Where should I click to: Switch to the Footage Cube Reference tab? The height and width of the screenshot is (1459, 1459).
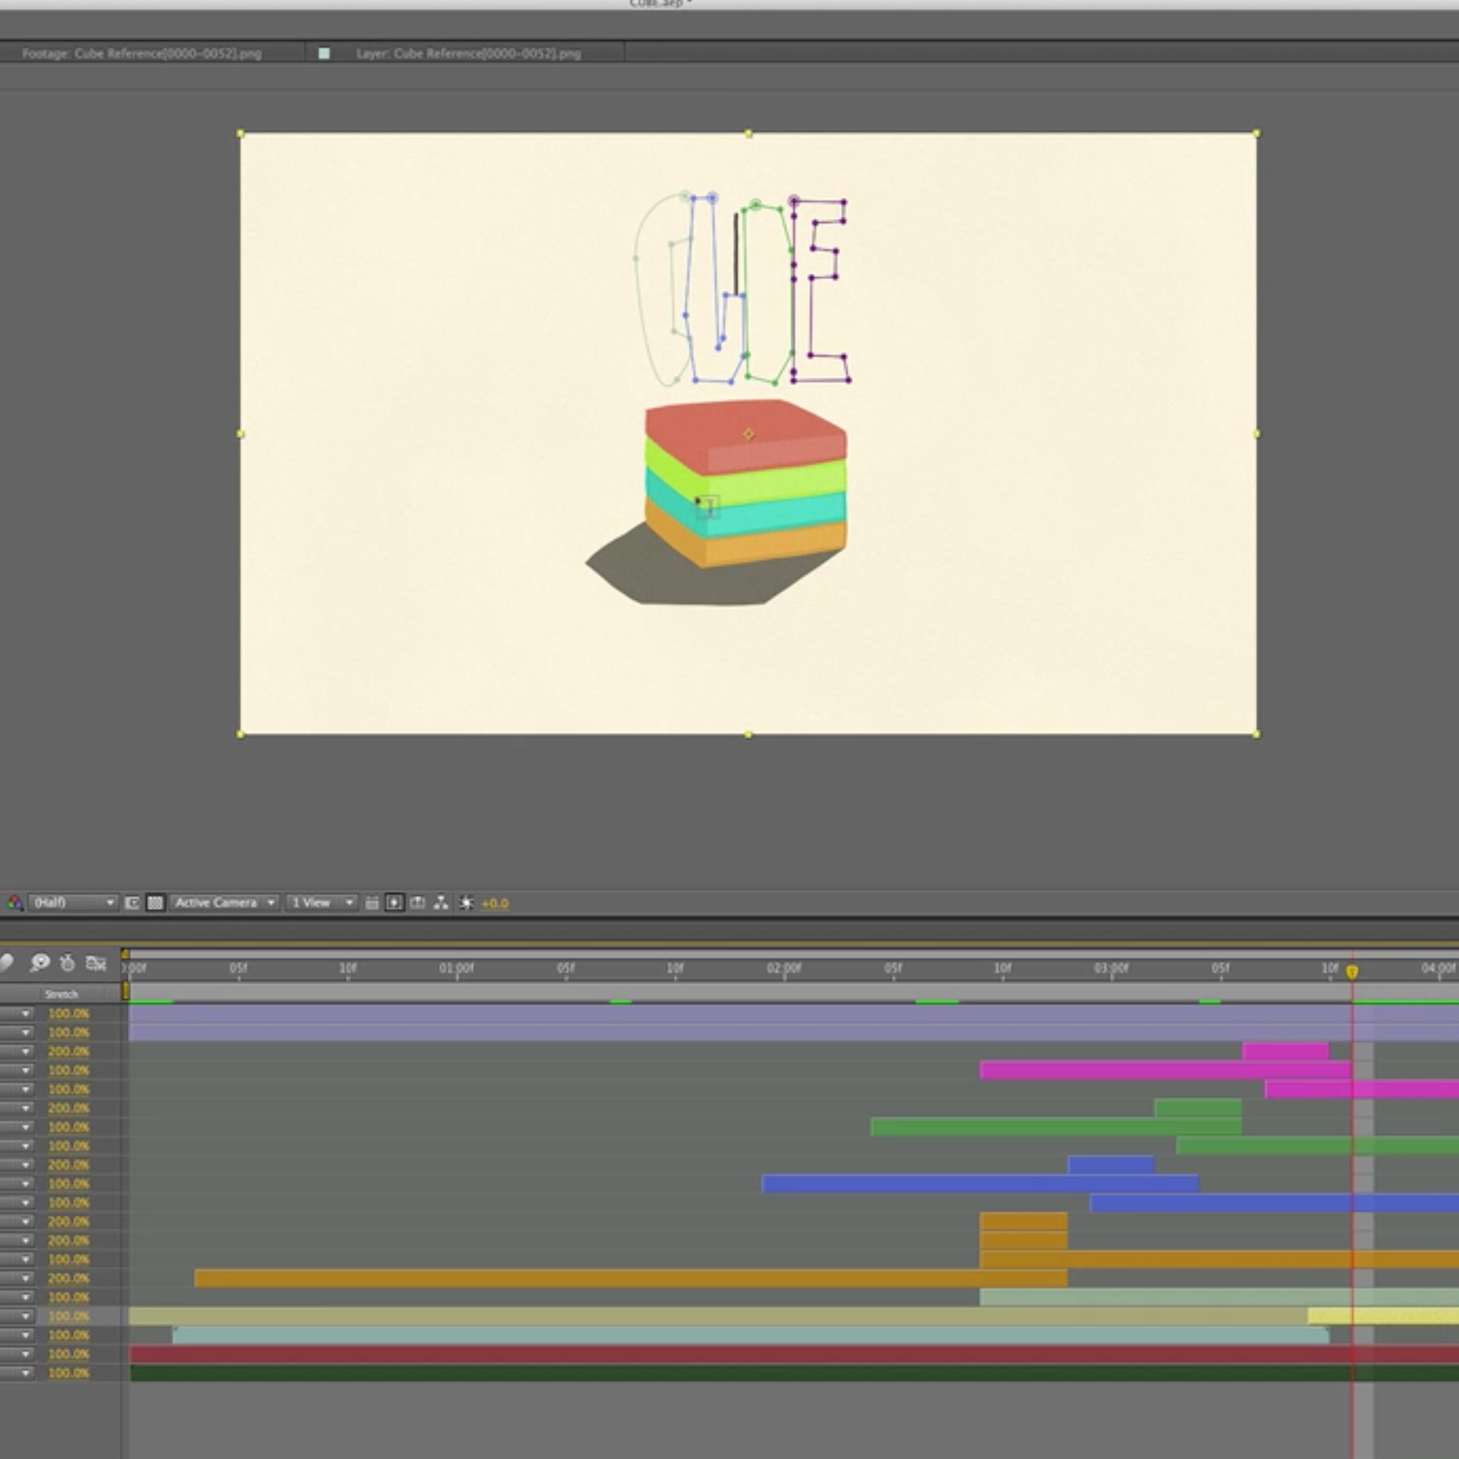(141, 54)
